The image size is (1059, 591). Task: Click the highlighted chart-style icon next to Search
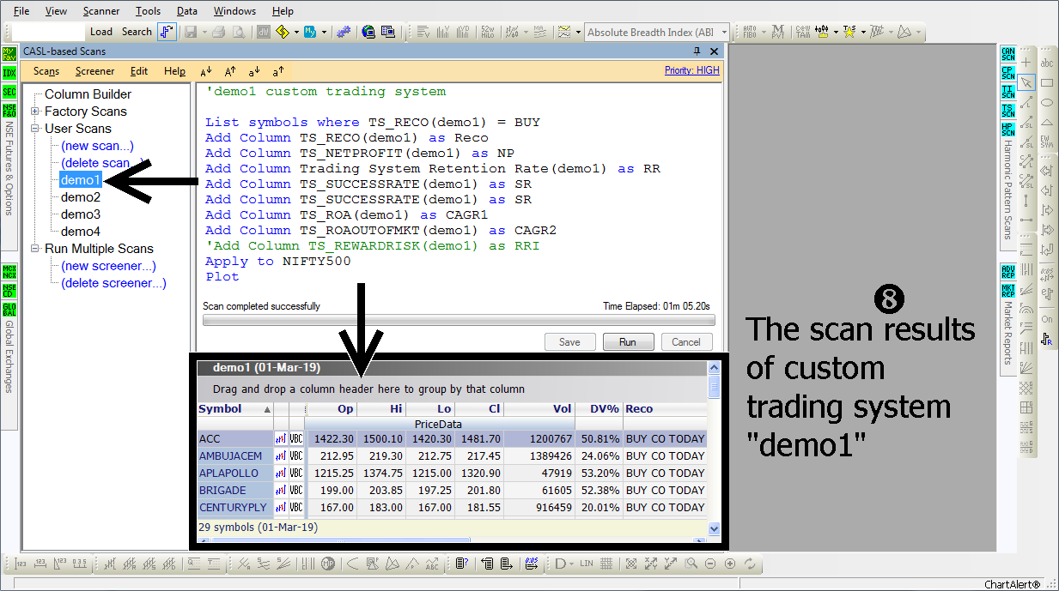(x=167, y=32)
